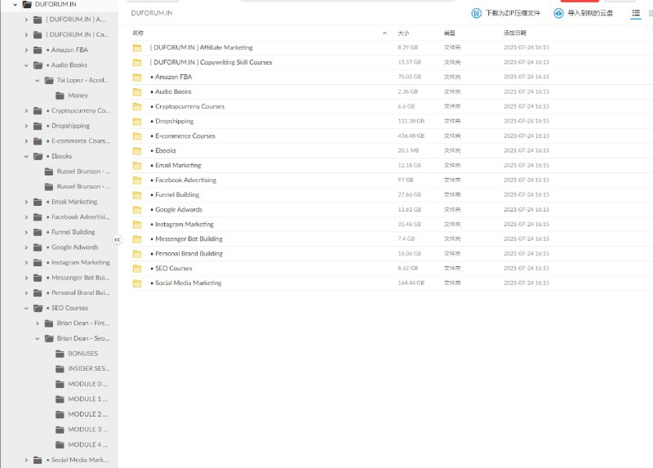Click folder icon beside SEO Courses in file list

point(137,269)
